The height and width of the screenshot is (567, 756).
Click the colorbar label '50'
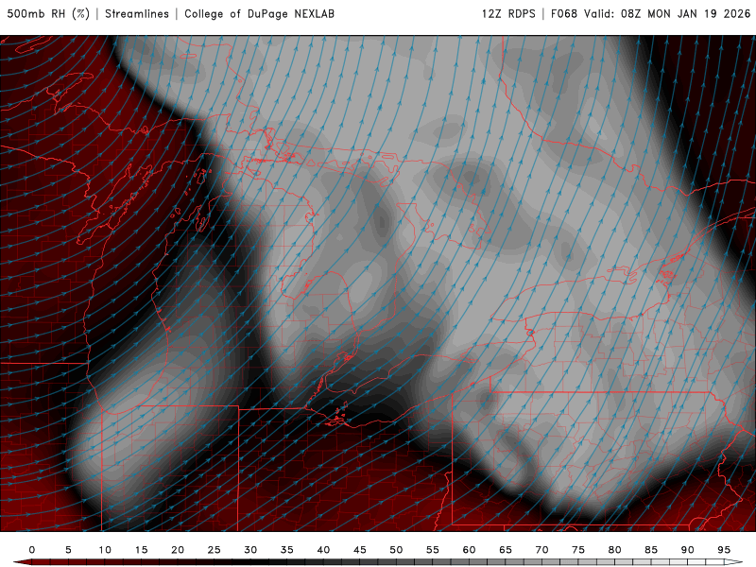pos(396,550)
